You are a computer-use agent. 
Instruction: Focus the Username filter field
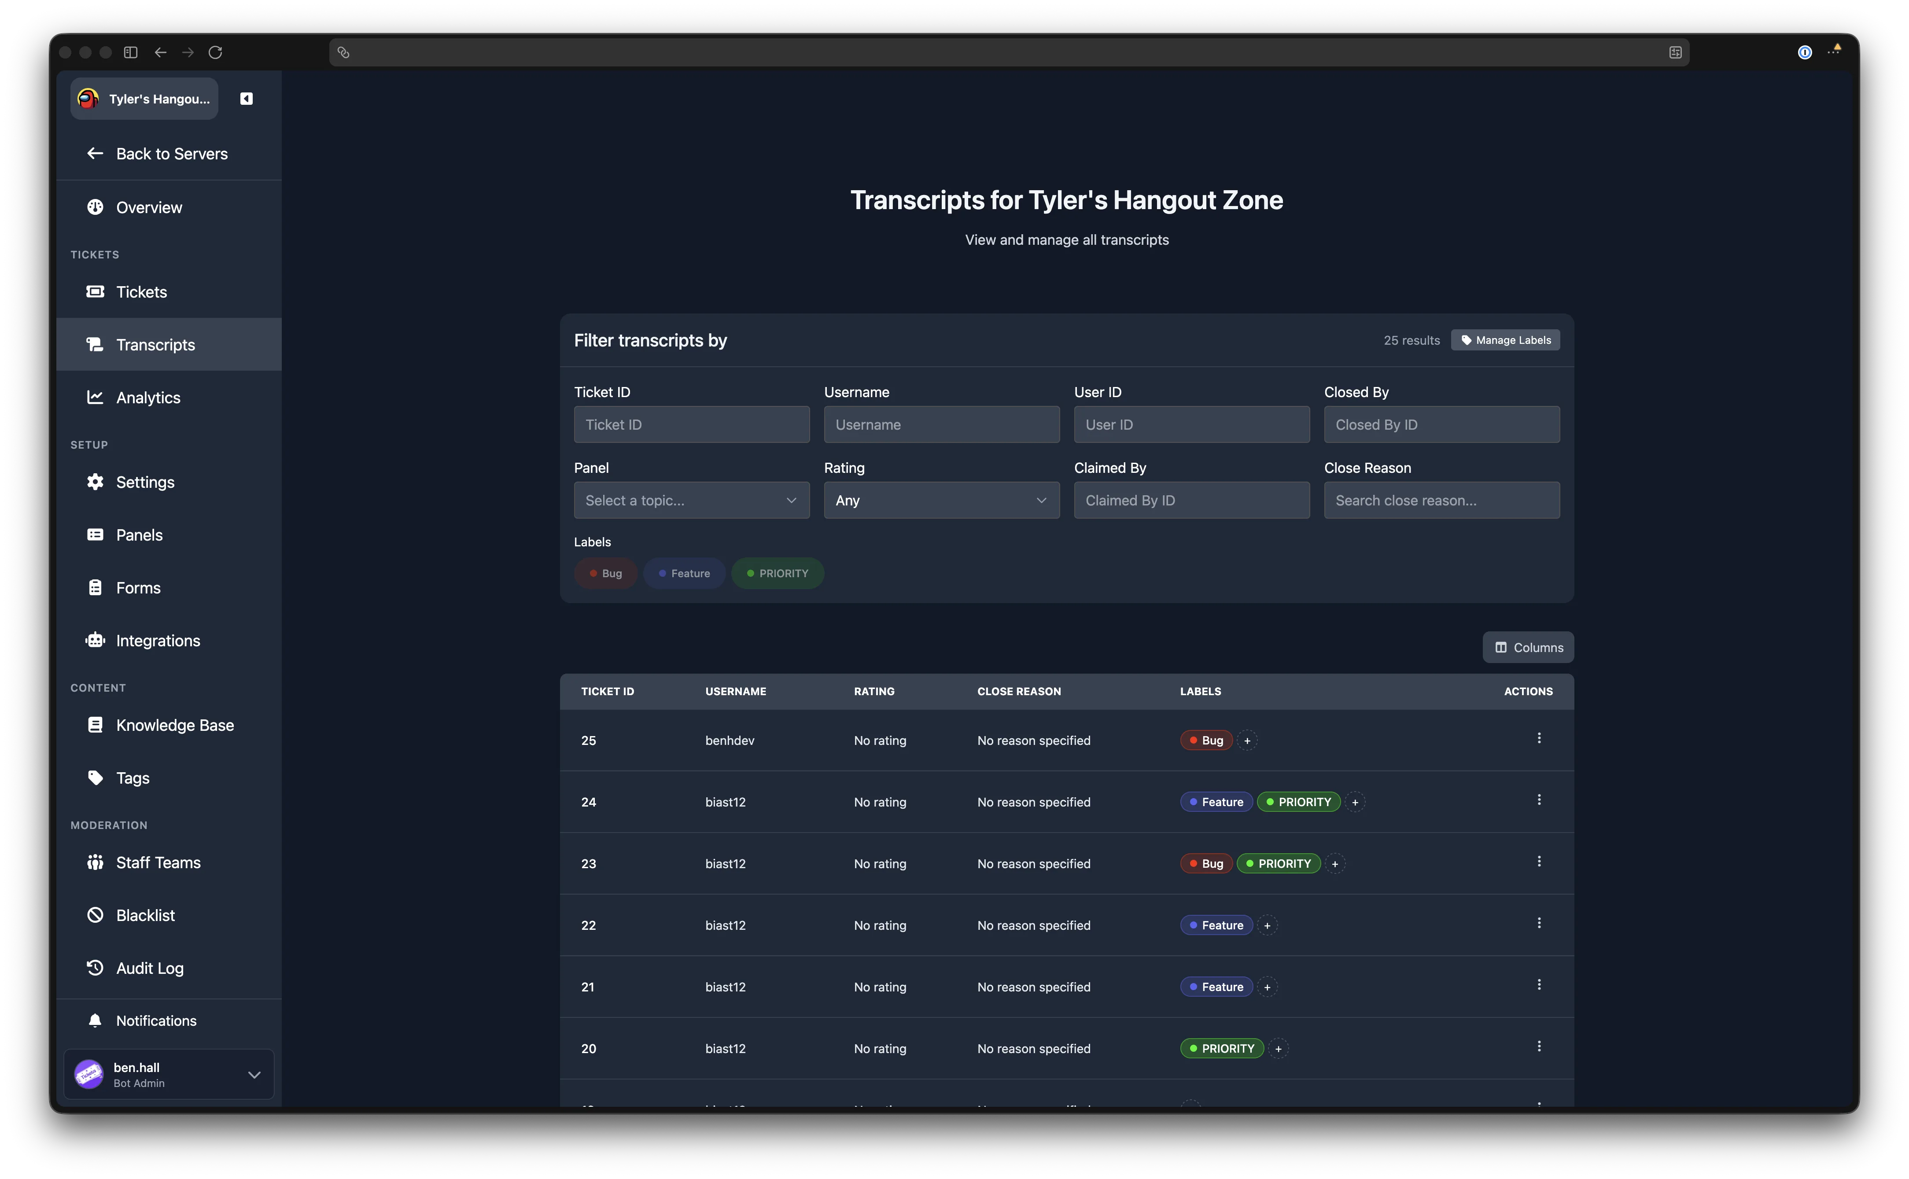[x=941, y=424]
